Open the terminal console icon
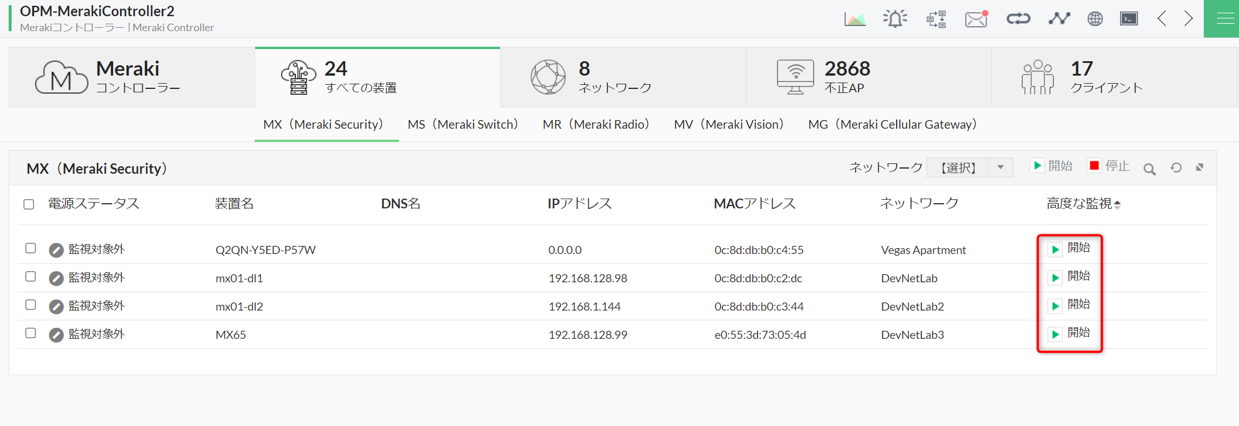Image resolution: width=1239 pixels, height=426 pixels. click(x=1129, y=19)
